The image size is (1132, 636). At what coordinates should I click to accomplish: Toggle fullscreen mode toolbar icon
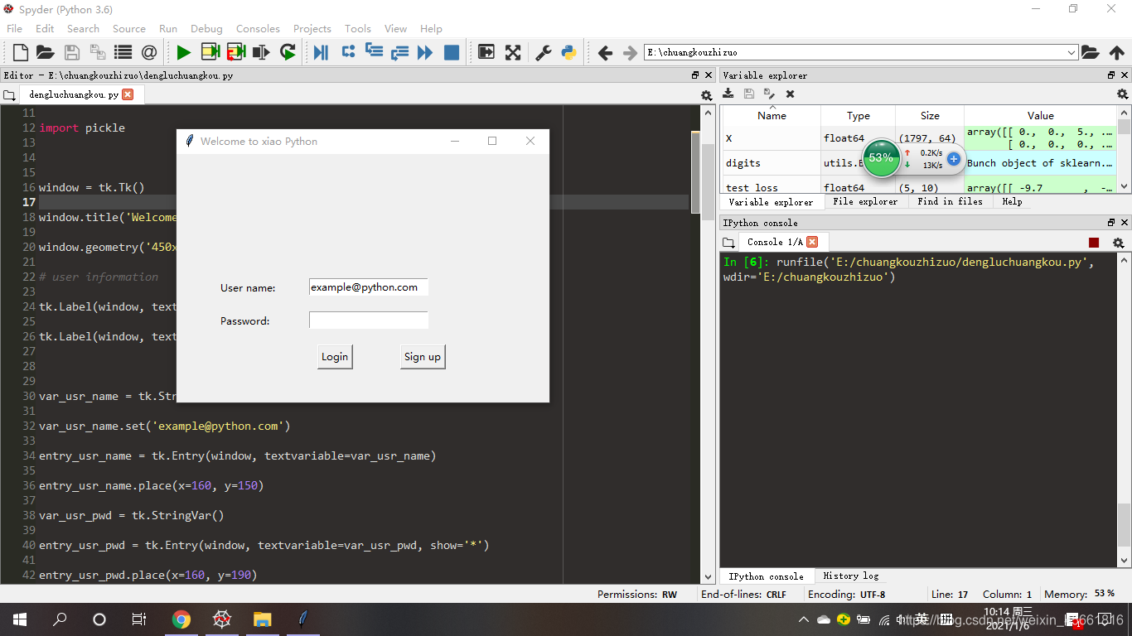[x=513, y=53]
